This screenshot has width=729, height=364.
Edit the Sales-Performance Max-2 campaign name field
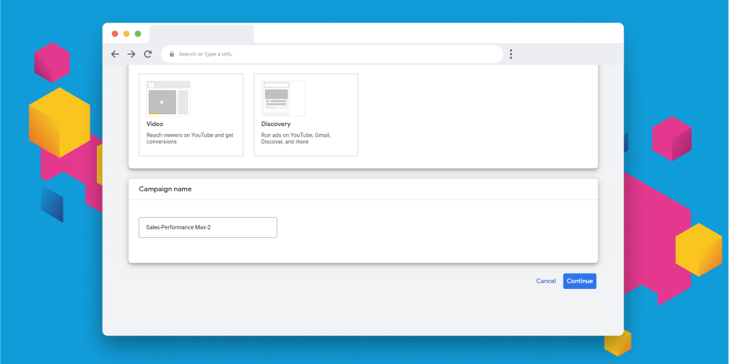pyautogui.click(x=208, y=227)
